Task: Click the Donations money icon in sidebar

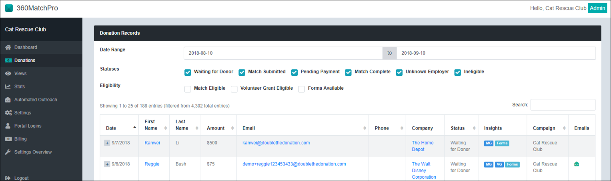Action: point(8,61)
